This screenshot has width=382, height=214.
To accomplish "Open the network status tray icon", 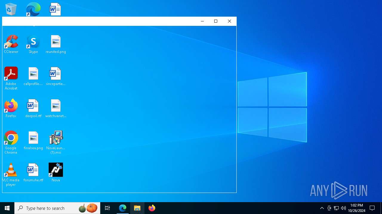I will (336, 208).
